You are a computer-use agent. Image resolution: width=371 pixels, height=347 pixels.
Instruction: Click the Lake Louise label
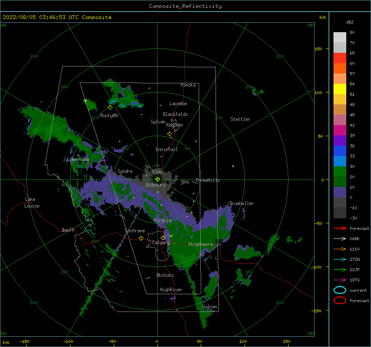tap(32, 203)
